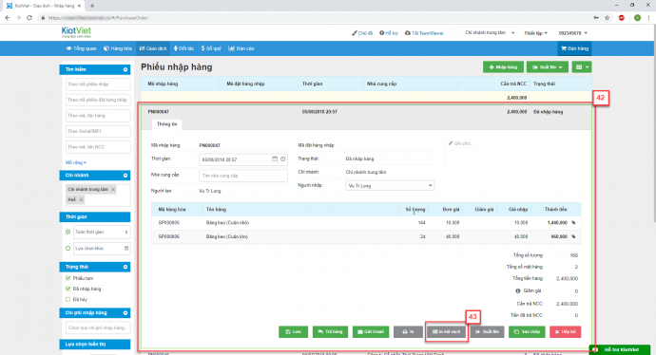Screen dimensions: 656x355
Task: Select the Toàn thời gian radio button
Action: [68, 232]
